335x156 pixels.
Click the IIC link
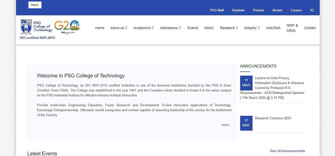312,10
